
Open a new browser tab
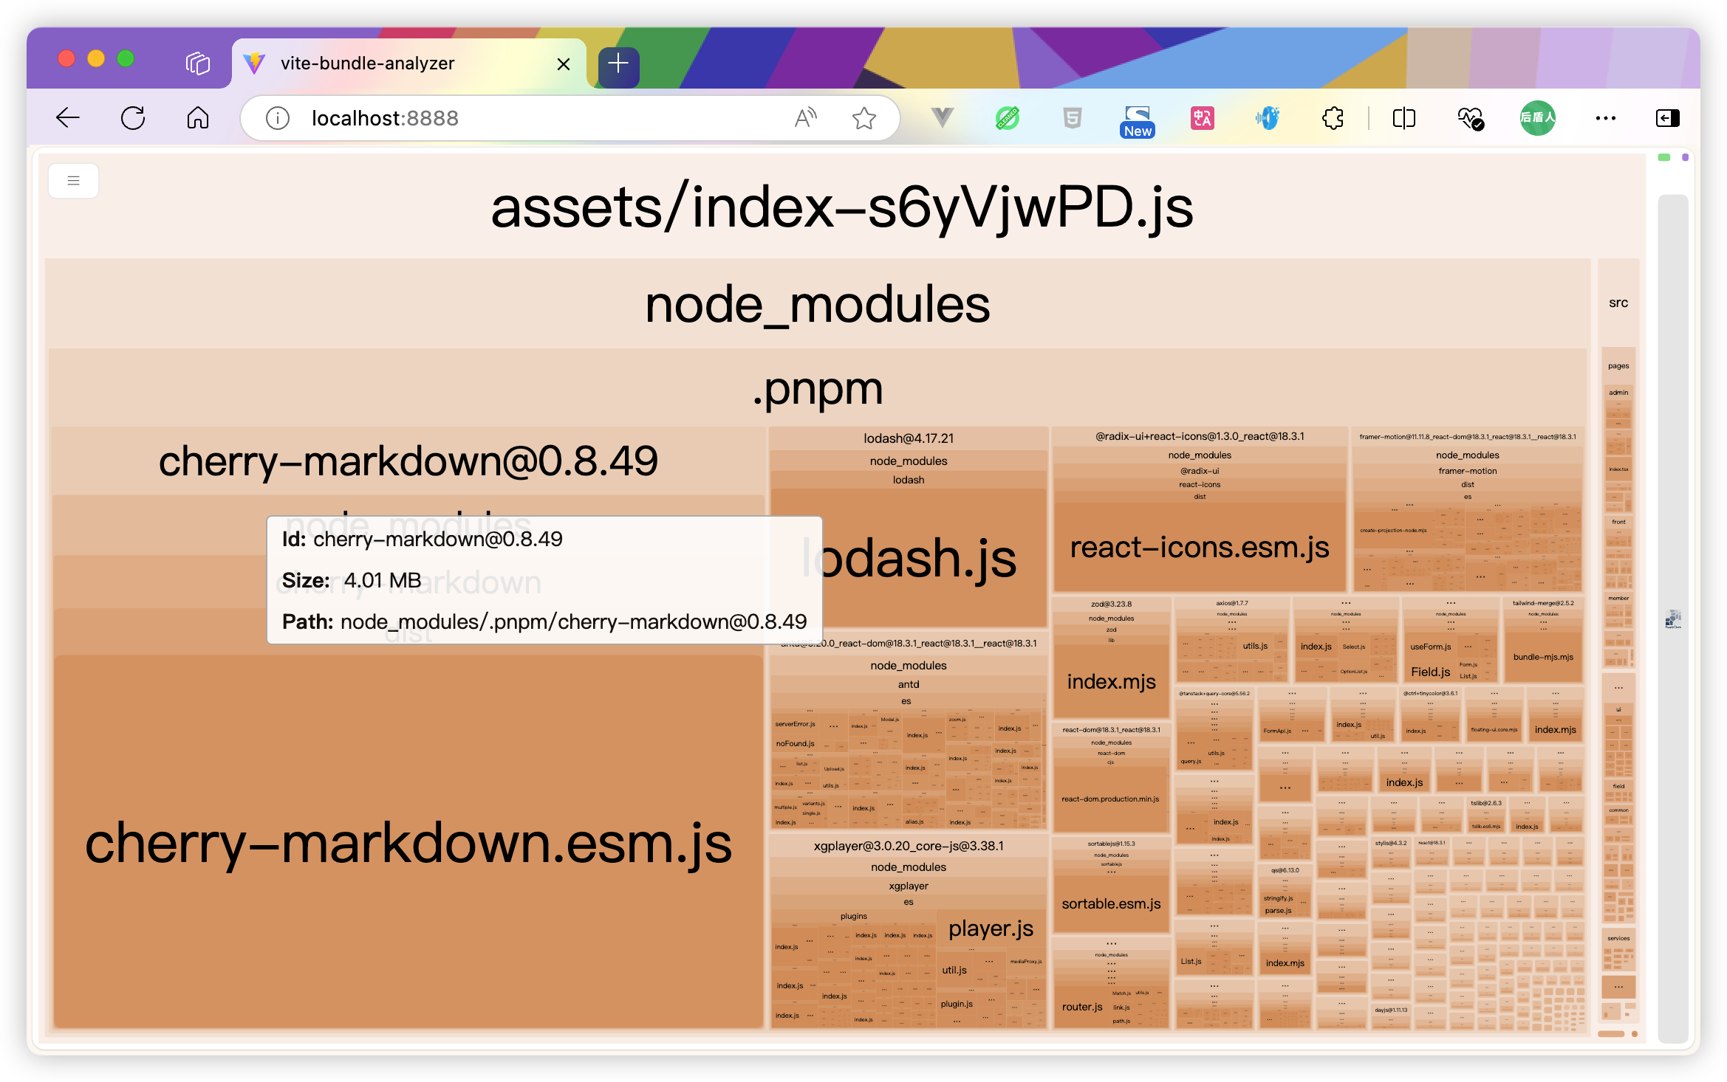click(618, 63)
